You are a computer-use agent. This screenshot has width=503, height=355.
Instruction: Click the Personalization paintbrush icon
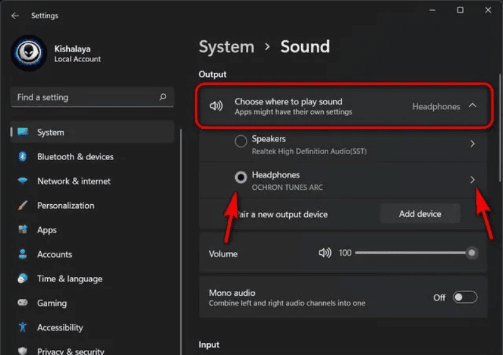point(23,205)
